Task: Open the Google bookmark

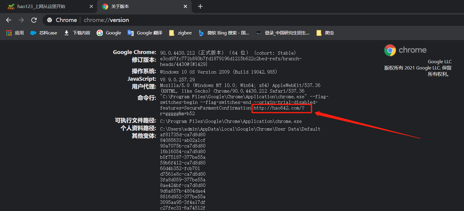Action: pos(109,33)
